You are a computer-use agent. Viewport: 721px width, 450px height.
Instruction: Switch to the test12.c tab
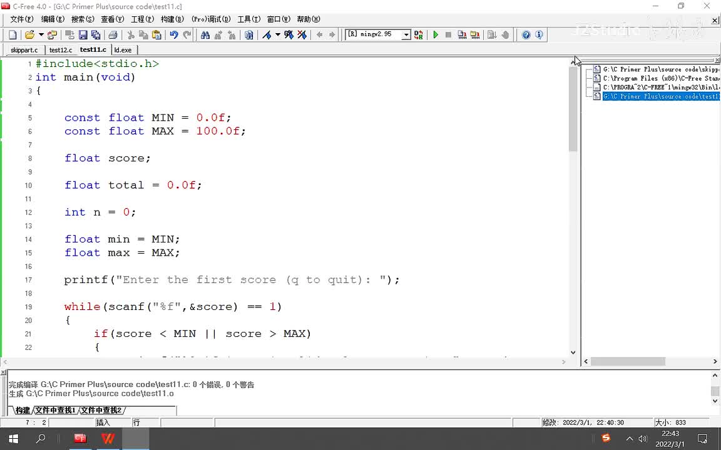61,50
